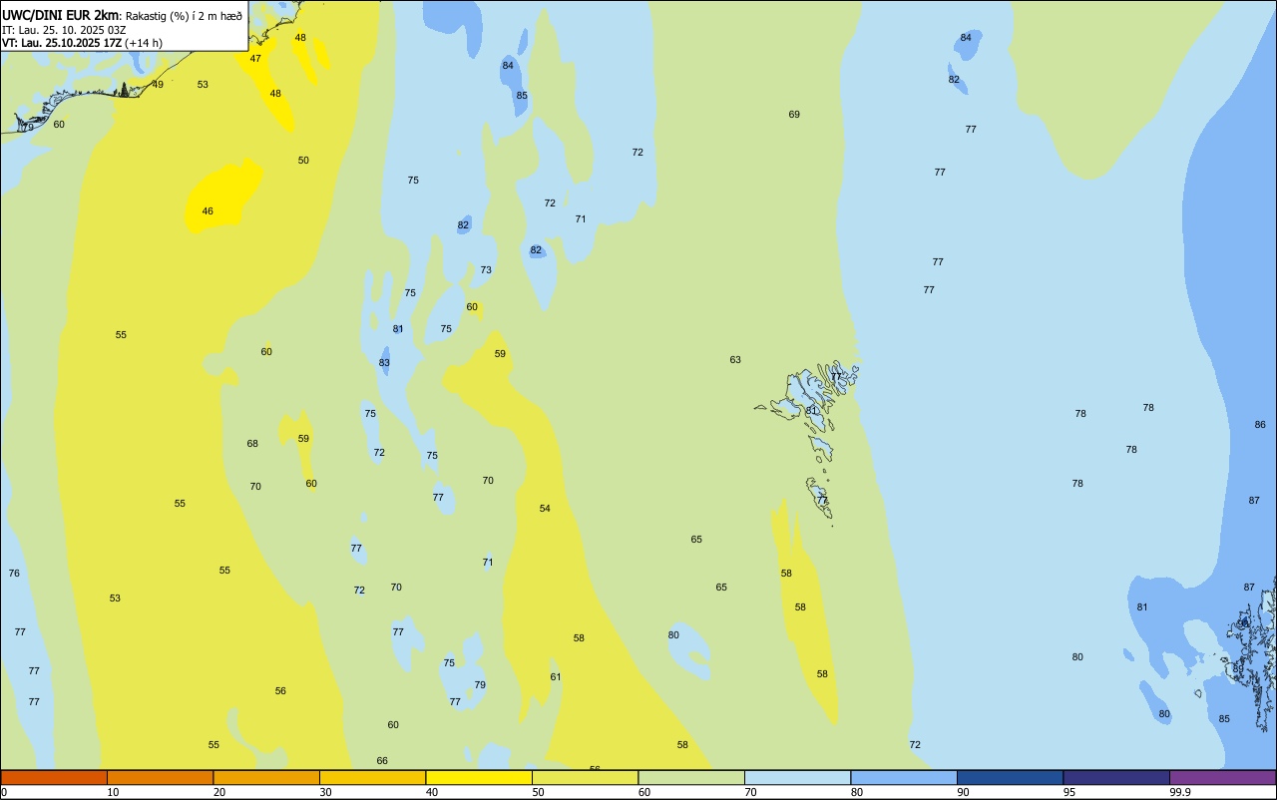Click the humidity value "46" in yellow patch

(x=208, y=211)
